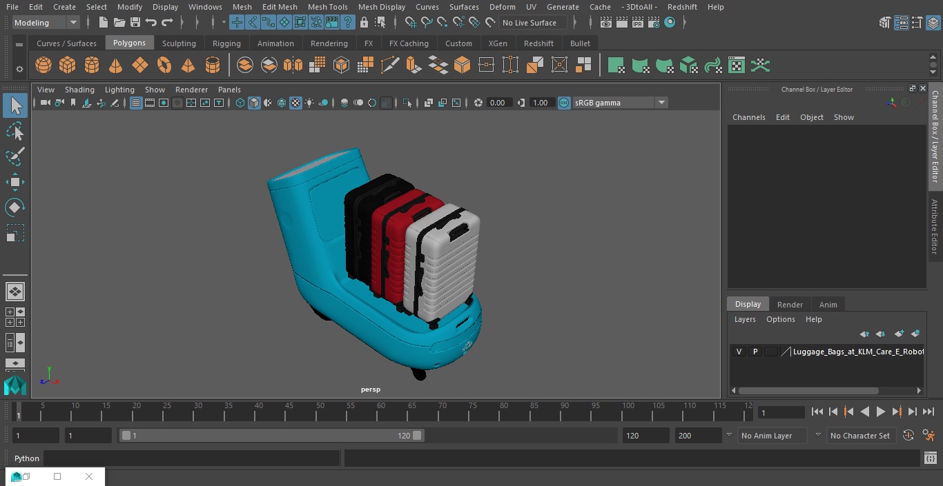Image resolution: width=943 pixels, height=486 pixels.
Task: Click the New scene icon
Action: click(x=103, y=23)
